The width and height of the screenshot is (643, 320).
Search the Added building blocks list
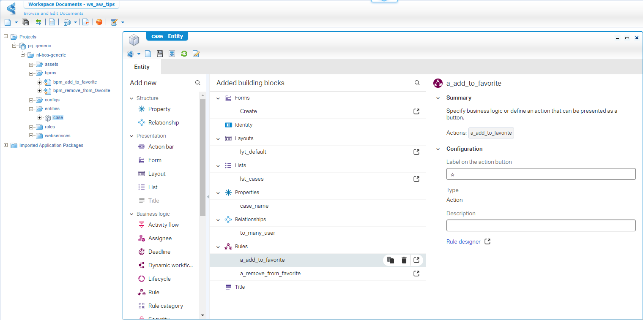point(417,83)
